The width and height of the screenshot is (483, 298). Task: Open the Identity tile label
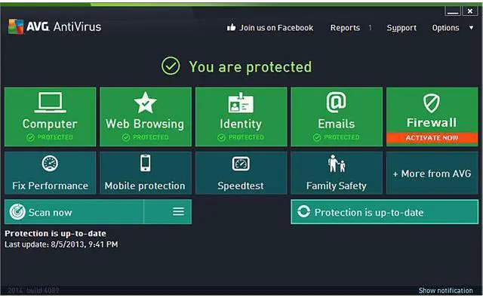[241, 124]
